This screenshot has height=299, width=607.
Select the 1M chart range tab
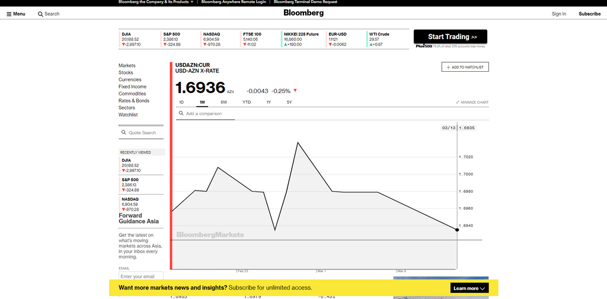point(202,102)
